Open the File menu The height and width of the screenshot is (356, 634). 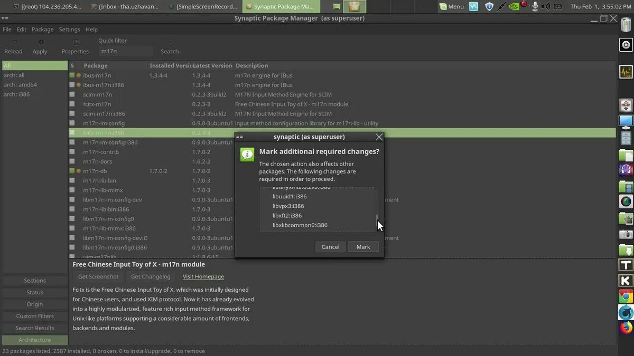tap(7, 30)
